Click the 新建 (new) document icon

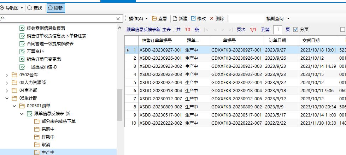tap(175, 18)
